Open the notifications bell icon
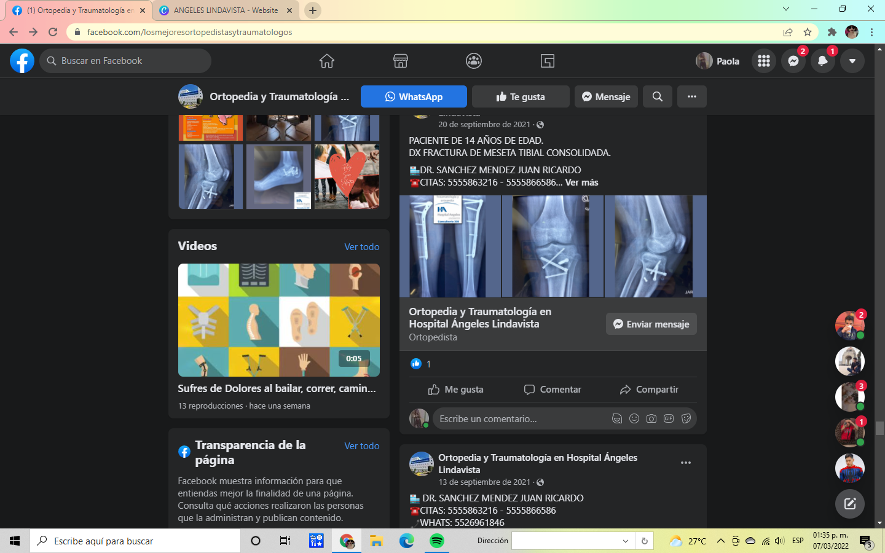The height and width of the screenshot is (553, 885). pyautogui.click(x=823, y=61)
